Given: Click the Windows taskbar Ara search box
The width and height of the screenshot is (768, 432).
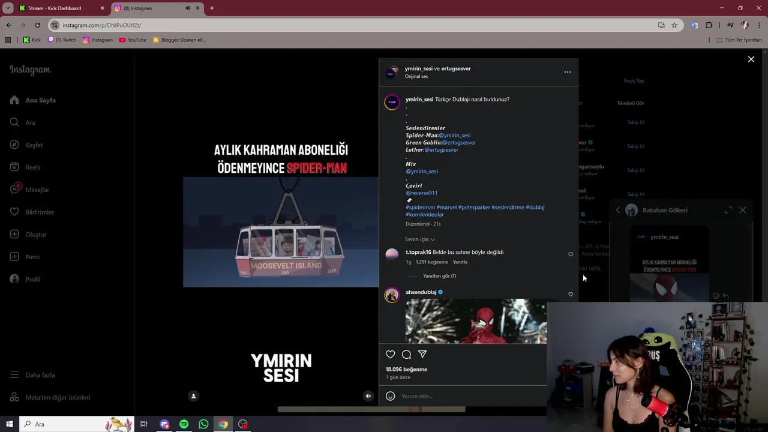Looking at the screenshot, I should (x=76, y=424).
